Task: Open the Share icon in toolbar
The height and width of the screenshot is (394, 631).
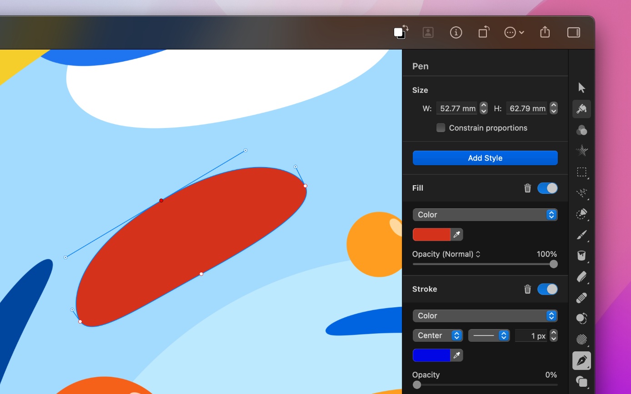Action: [x=545, y=32]
